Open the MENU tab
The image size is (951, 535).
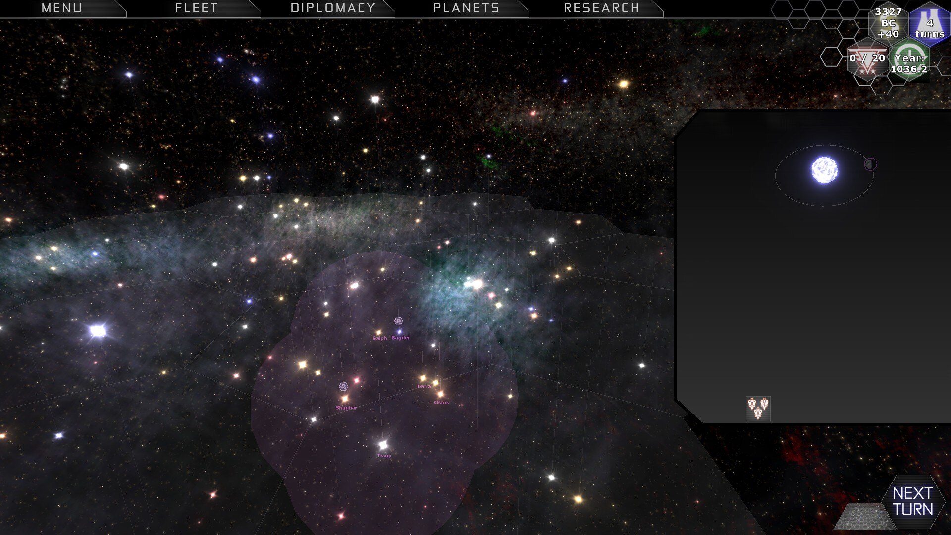tap(61, 8)
